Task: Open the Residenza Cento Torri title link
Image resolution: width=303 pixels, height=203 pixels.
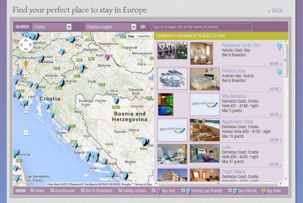Action: click(x=241, y=45)
